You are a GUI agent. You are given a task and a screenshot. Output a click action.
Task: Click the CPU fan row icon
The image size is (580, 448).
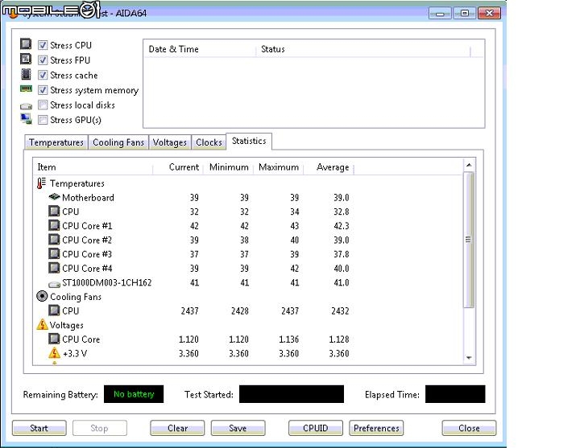point(54,310)
